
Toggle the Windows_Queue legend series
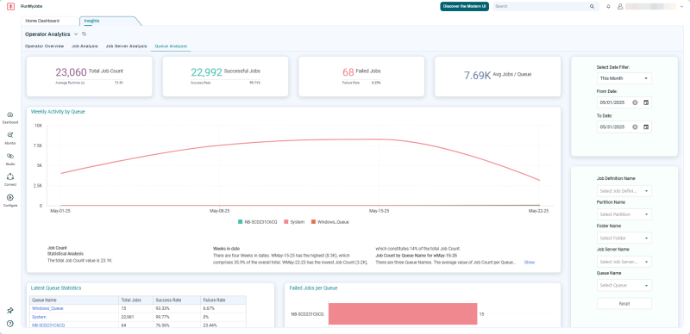(330, 222)
